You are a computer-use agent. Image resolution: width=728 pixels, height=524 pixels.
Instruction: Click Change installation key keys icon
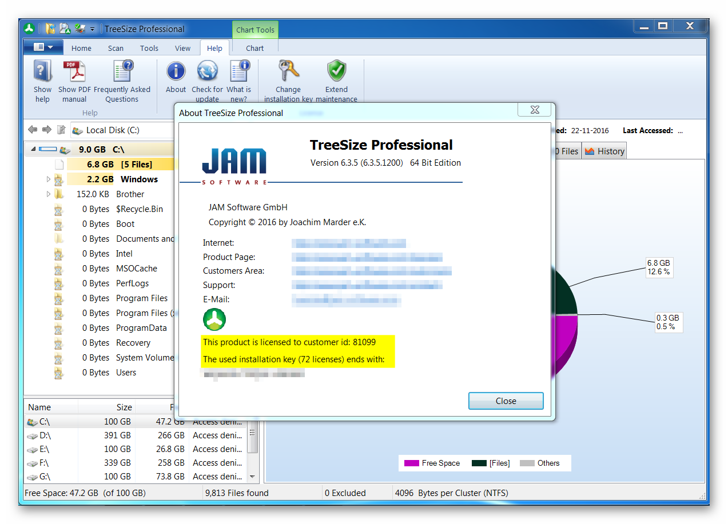click(x=288, y=71)
